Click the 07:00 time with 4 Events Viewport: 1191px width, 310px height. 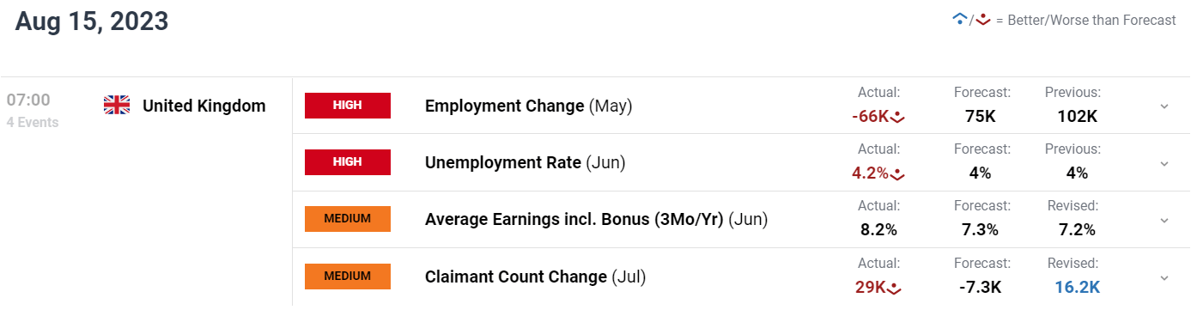click(x=32, y=110)
